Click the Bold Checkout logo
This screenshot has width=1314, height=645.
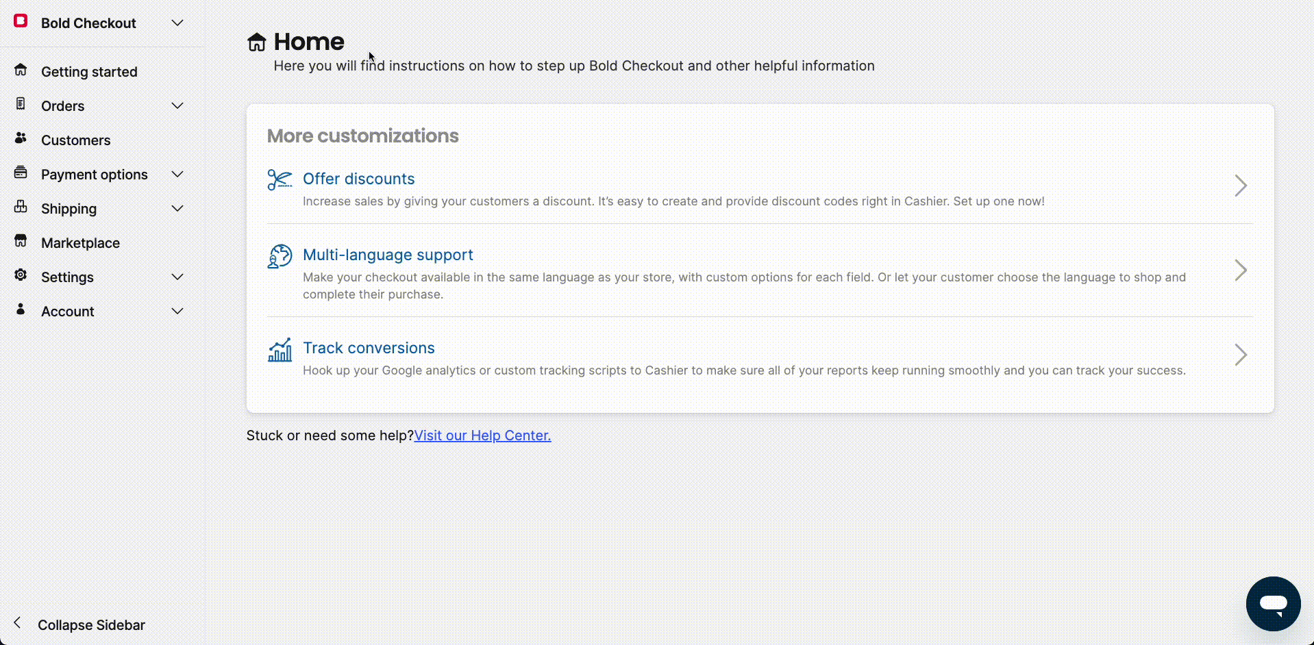[21, 21]
